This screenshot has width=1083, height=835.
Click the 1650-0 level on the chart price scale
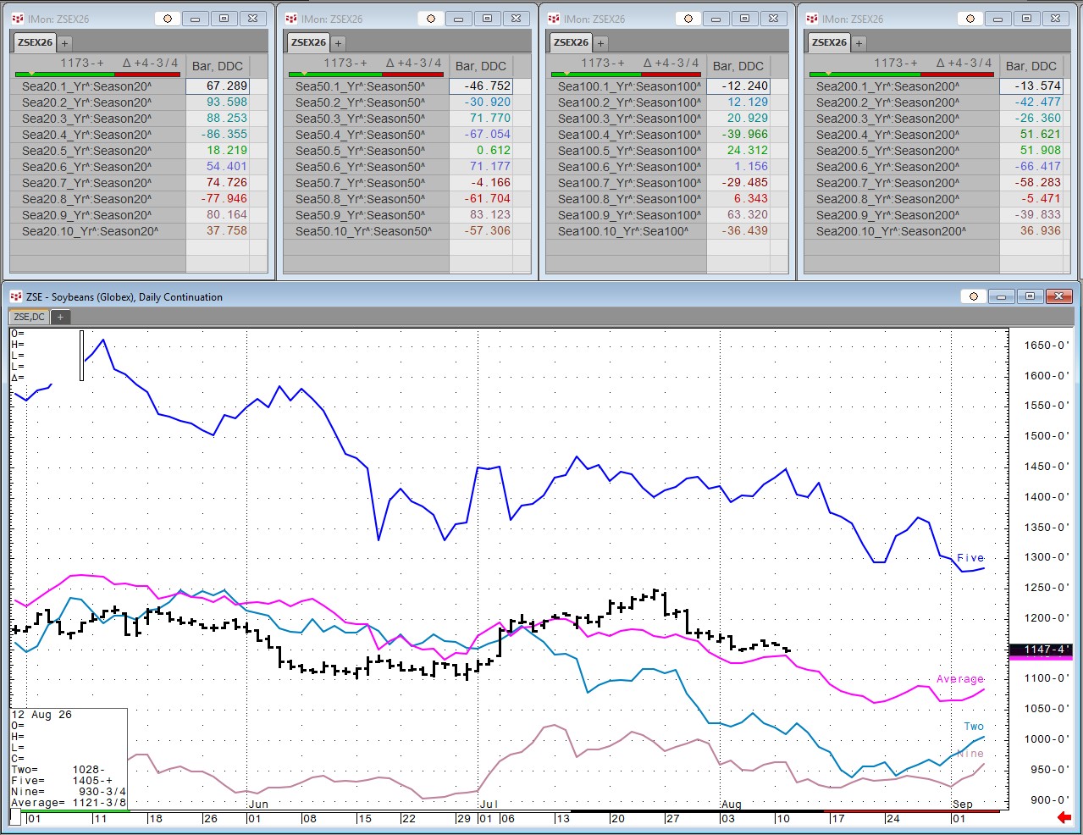click(1046, 346)
